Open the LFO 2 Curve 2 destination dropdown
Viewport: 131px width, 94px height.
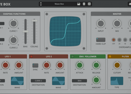coord(38,81)
